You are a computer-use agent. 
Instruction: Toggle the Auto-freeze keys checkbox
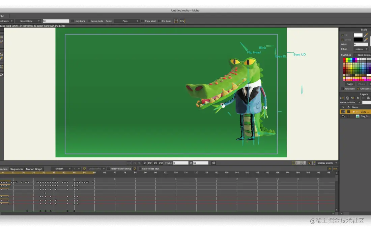pos(140,169)
